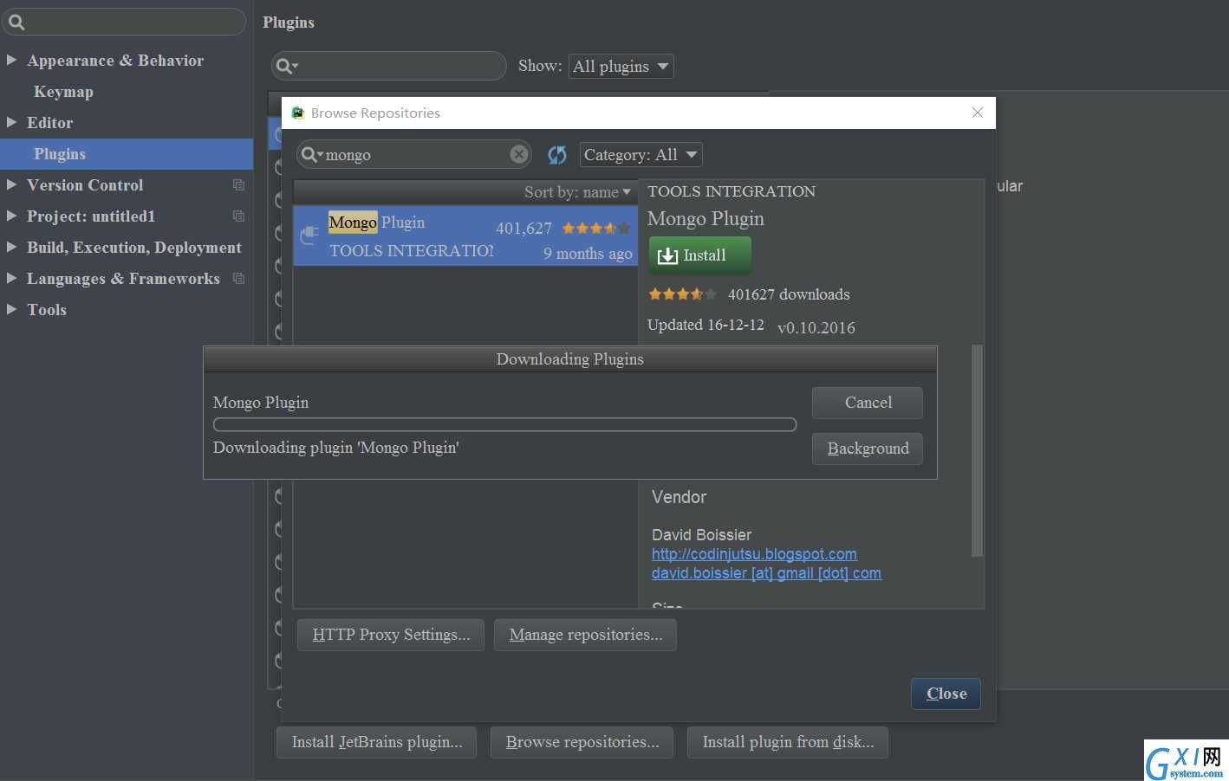Click the Plugins search magnifier icon

[286, 66]
